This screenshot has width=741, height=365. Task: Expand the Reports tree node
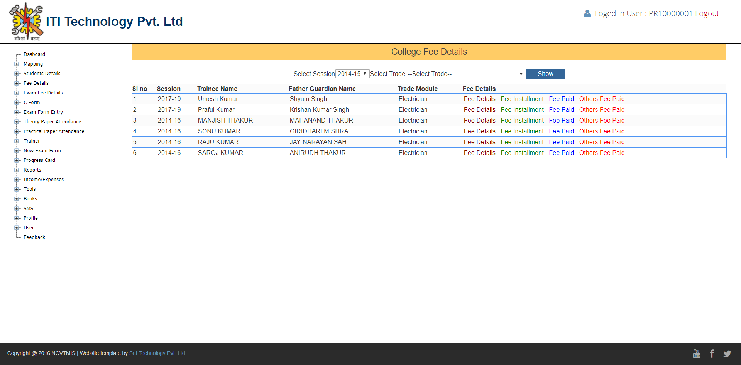pyautogui.click(x=17, y=170)
